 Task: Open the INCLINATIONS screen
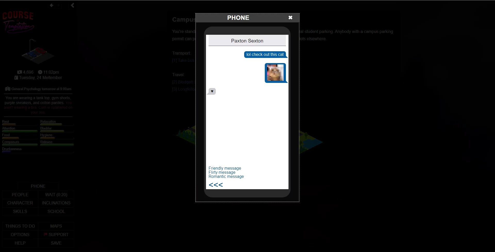[x=56, y=203]
